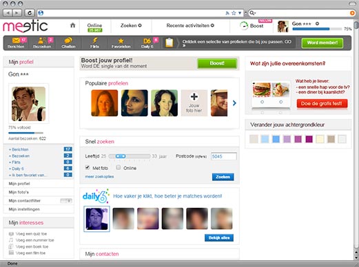Open the search engine dropdown
This screenshot has width=359, height=267.
(x=253, y=13)
